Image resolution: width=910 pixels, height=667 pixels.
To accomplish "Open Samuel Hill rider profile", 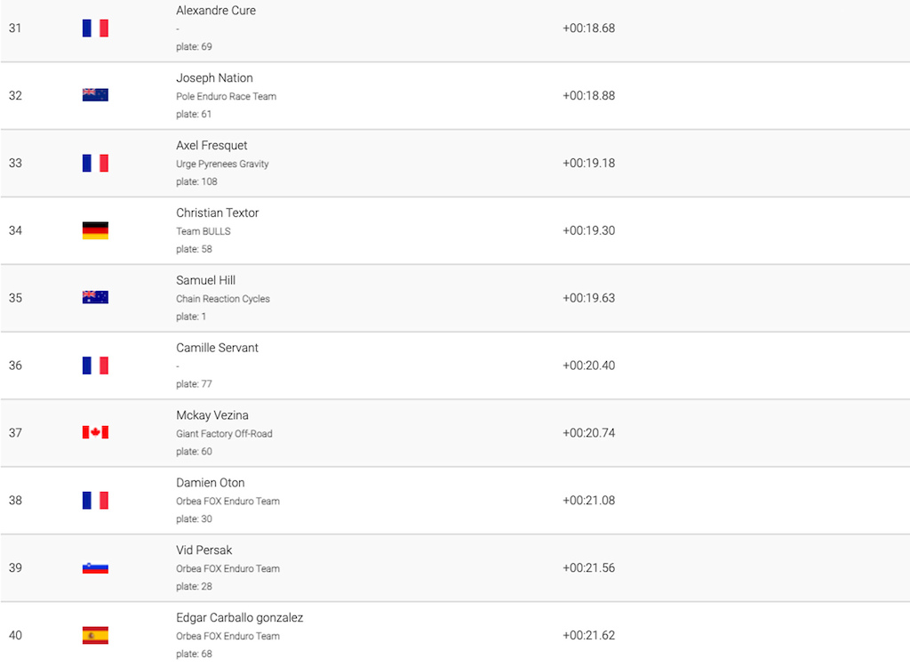I will 205,280.
